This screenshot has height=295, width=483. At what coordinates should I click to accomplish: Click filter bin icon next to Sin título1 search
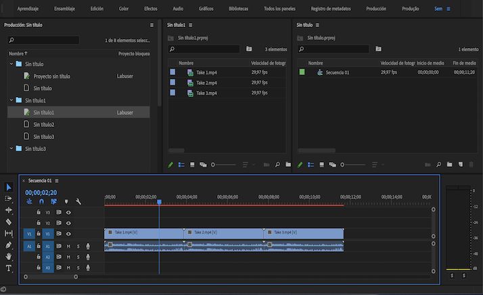[249, 49]
